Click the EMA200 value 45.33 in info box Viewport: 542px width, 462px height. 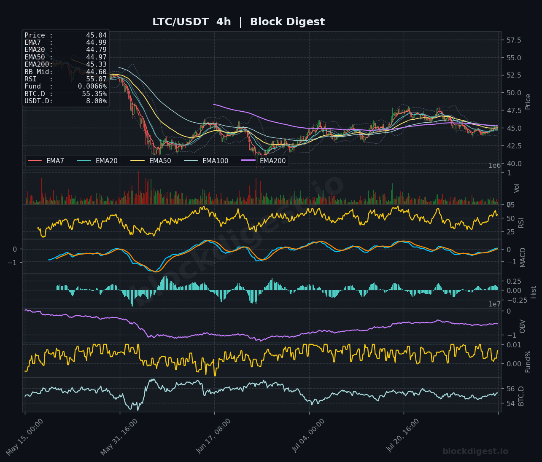pos(96,64)
